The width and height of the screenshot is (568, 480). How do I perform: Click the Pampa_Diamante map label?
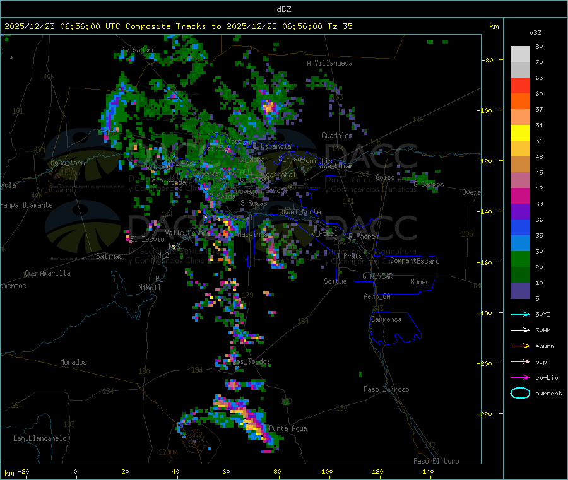(27, 205)
